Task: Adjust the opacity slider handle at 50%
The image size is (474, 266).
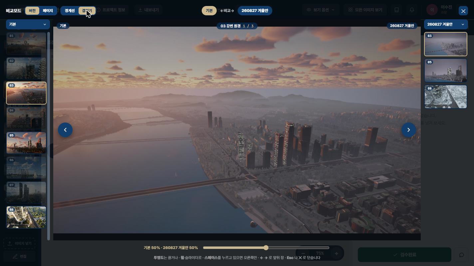Action: (266, 248)
